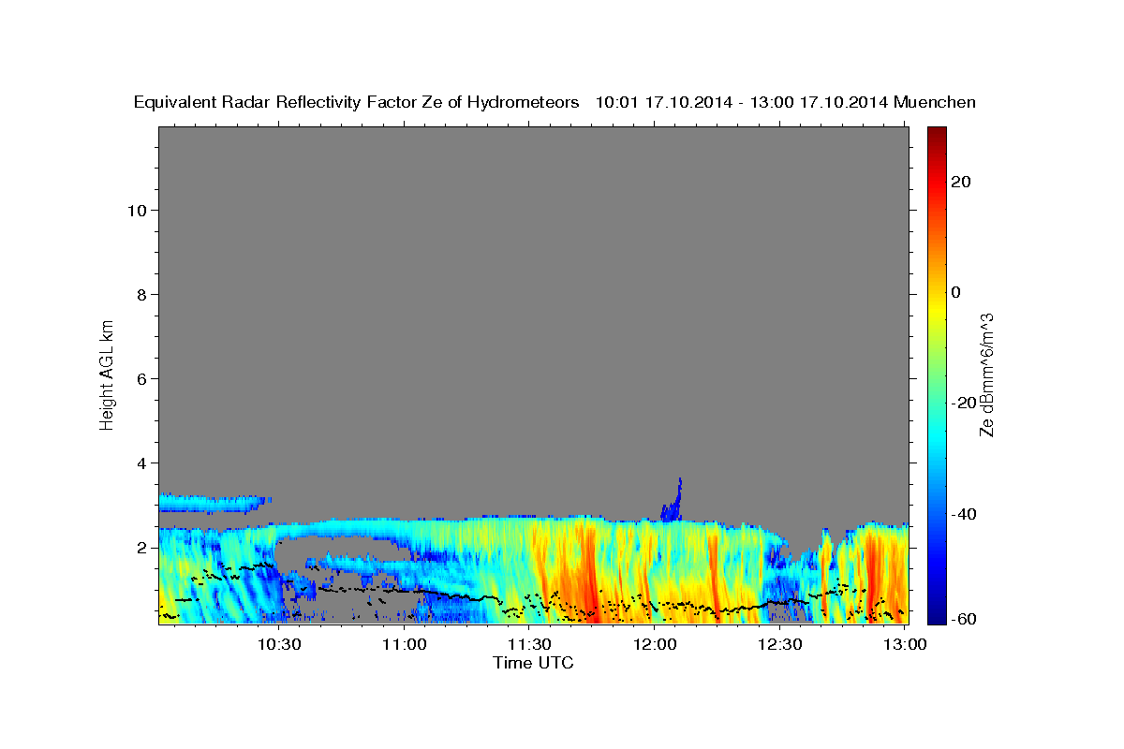
Task: Click the 'Time UTC' axis label
Action: [x=533, y=663]
